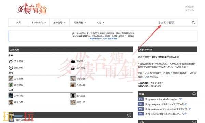Expand the 元素图鉴 dropdown menu

tap(80, 23)
